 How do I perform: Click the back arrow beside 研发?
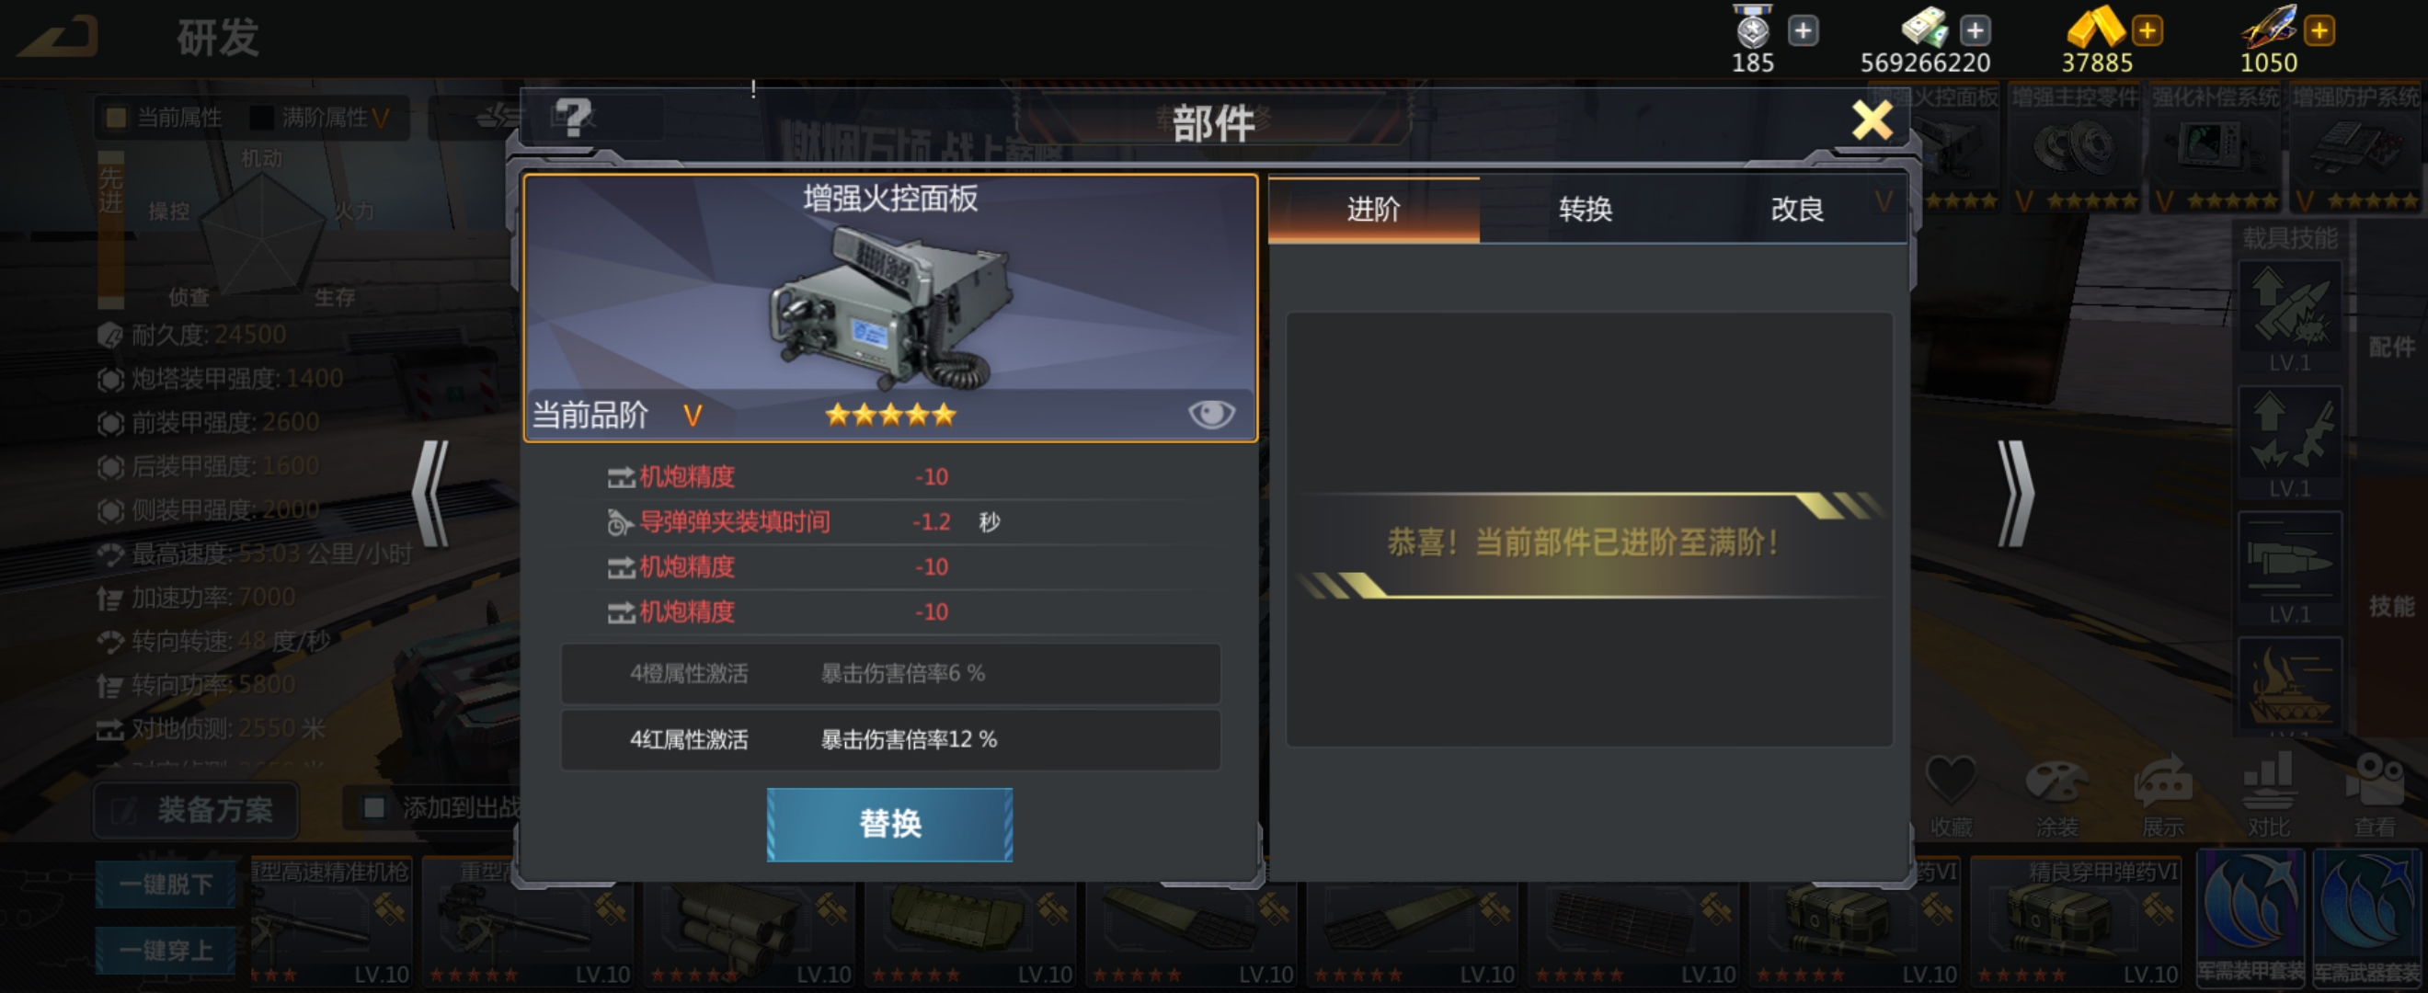point(61,36)
